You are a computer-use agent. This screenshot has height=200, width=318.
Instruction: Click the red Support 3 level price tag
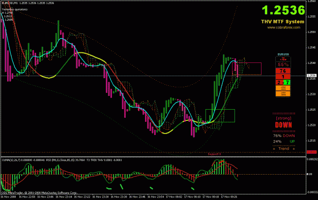point(311,152)
